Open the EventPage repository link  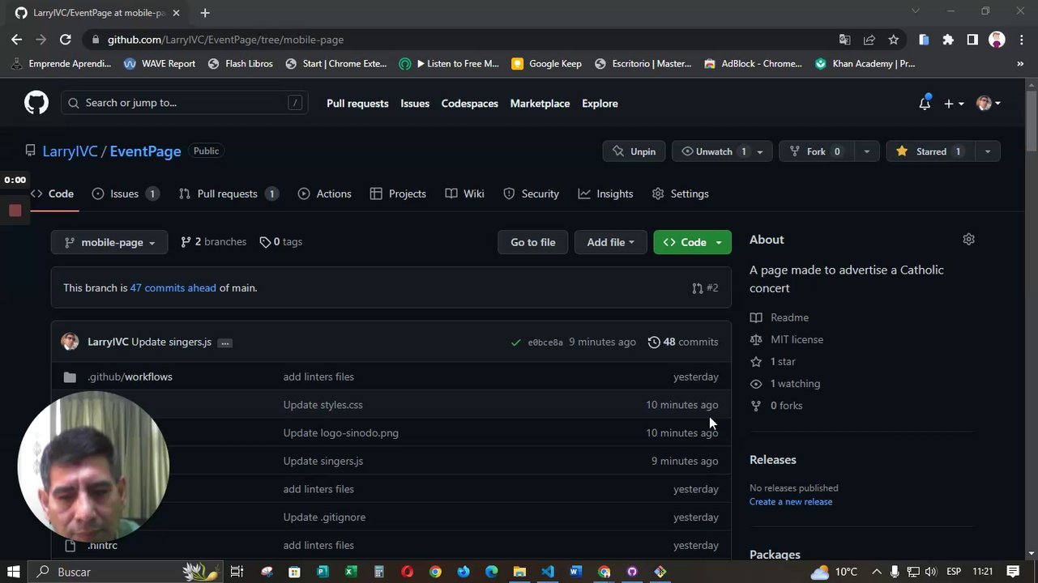[145, 151]
